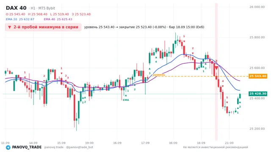Click the low price L 25 519.40

[59, 14]
